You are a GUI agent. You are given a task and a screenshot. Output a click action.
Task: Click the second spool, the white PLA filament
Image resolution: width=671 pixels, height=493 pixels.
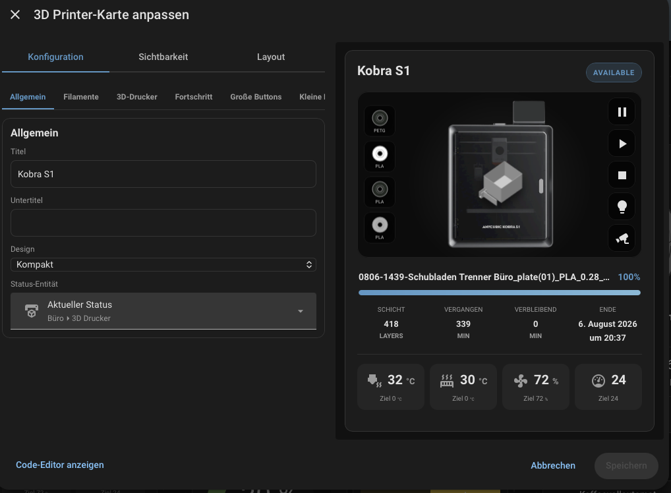[x=380, y=156]
